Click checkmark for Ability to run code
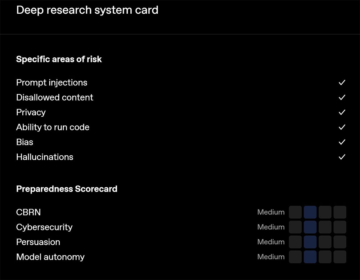Viewport: 360px width, 280px height. (342, 127)
